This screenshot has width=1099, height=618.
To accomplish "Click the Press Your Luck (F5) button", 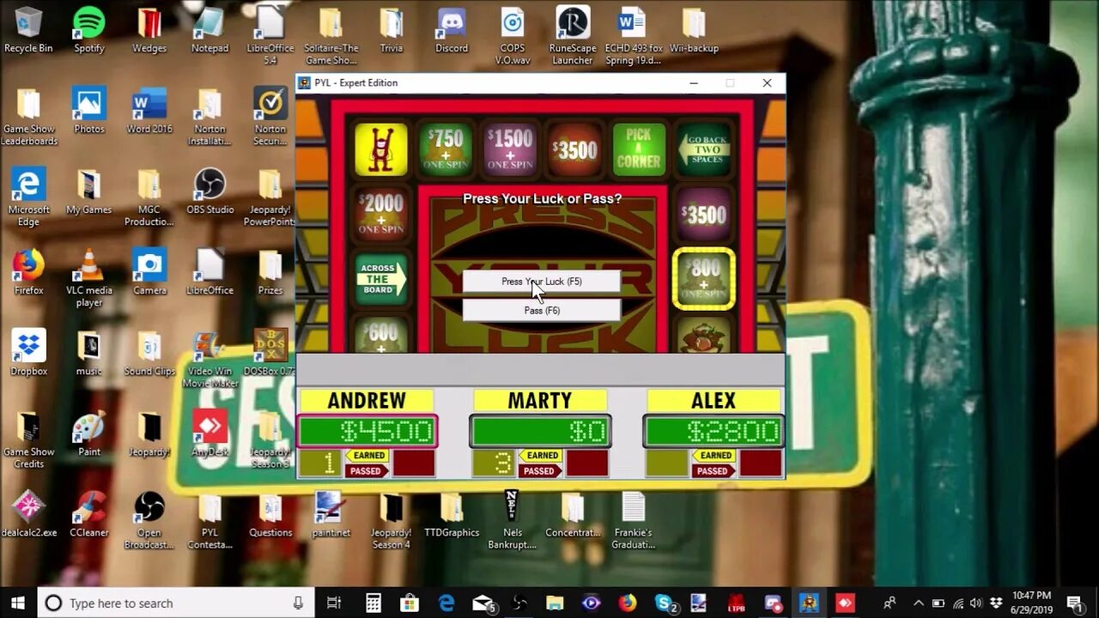I will coord(542,282).
